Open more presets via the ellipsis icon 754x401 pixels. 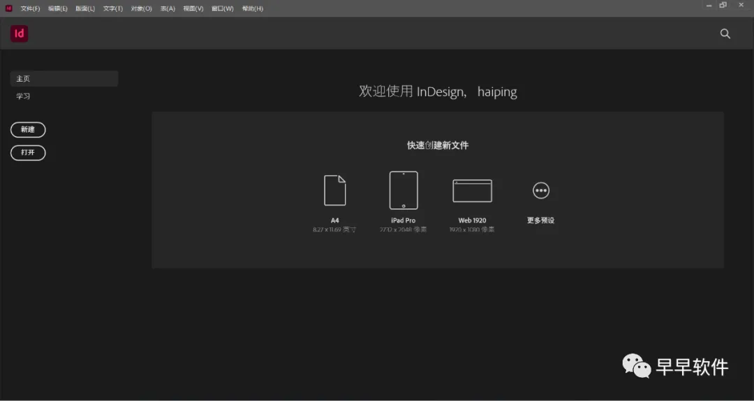[x=541, y=190]
